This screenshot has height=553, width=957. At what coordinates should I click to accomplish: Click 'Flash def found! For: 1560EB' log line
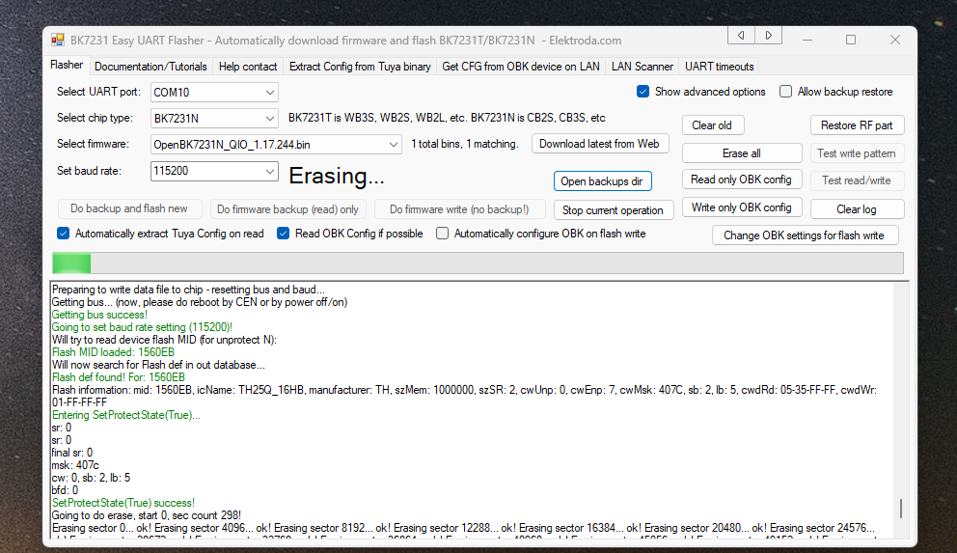click(119, 377)
